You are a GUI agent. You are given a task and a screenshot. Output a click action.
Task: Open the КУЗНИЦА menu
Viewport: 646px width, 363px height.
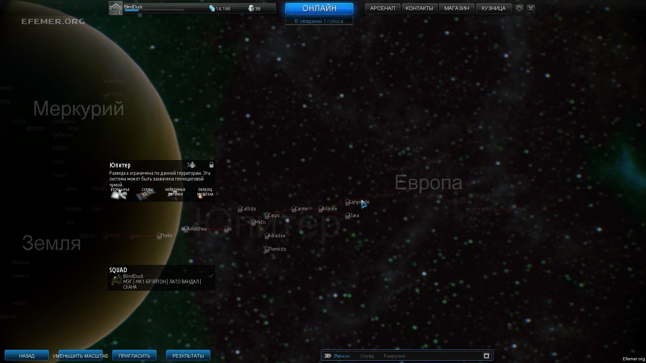pos(494,8)
